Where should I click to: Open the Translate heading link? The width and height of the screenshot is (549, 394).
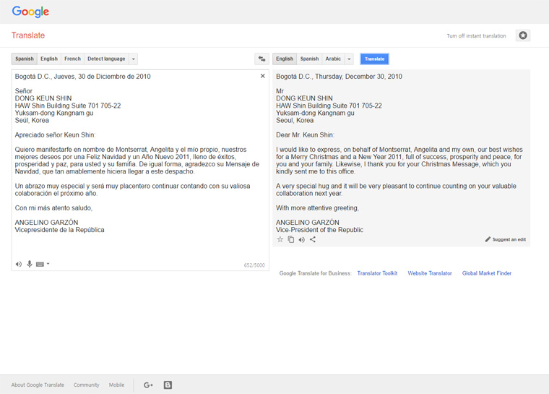[28, 35]
